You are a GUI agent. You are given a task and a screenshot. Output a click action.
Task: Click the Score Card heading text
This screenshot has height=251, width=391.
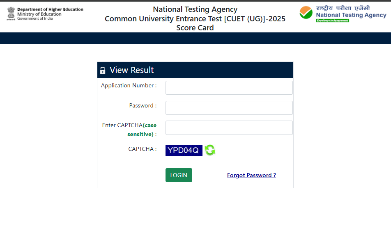pyautogui.click(x=195, y=28)
